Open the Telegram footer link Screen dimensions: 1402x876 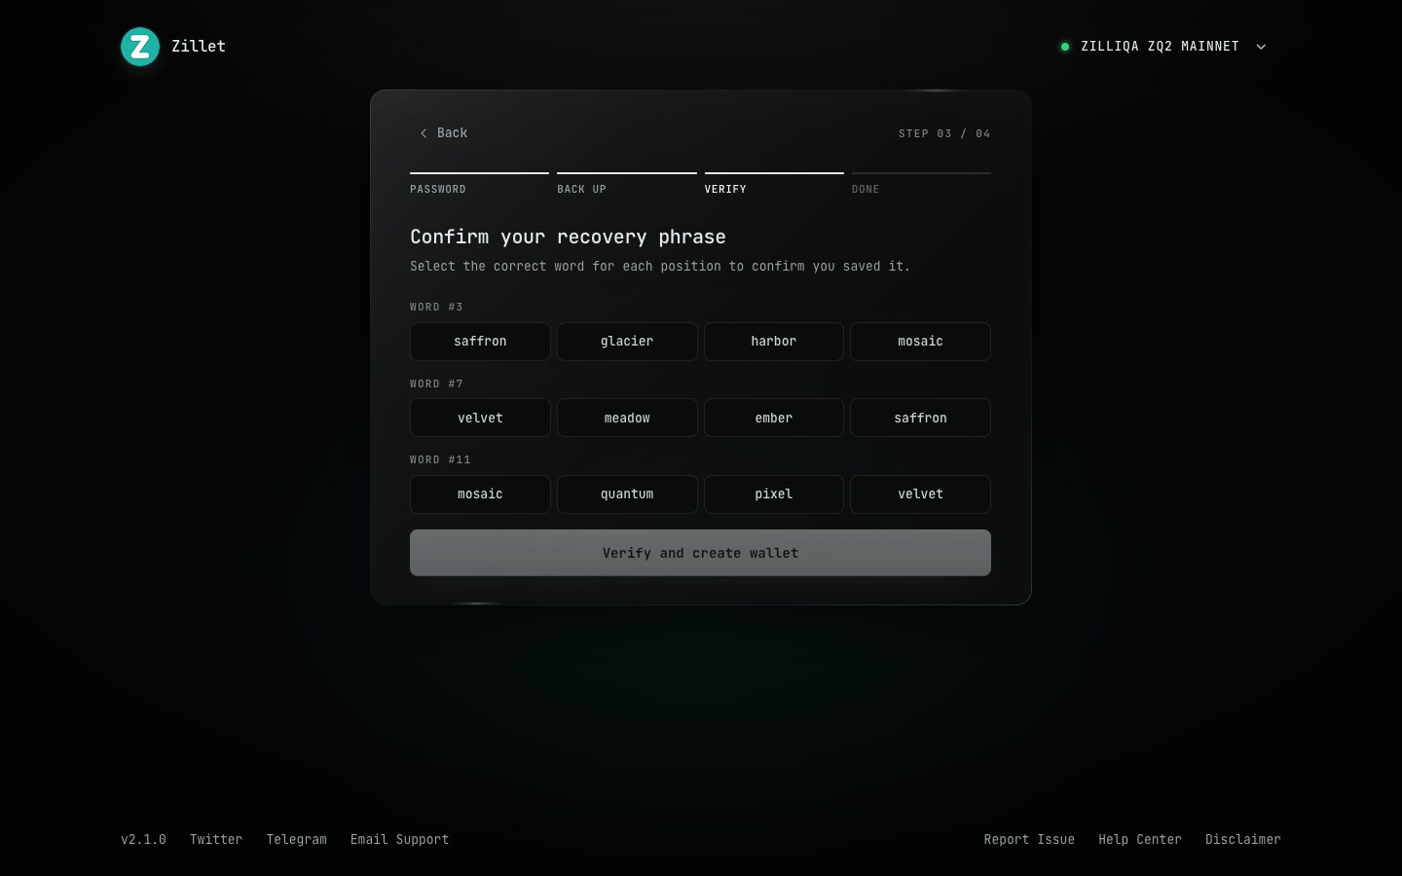click(297, 839)
